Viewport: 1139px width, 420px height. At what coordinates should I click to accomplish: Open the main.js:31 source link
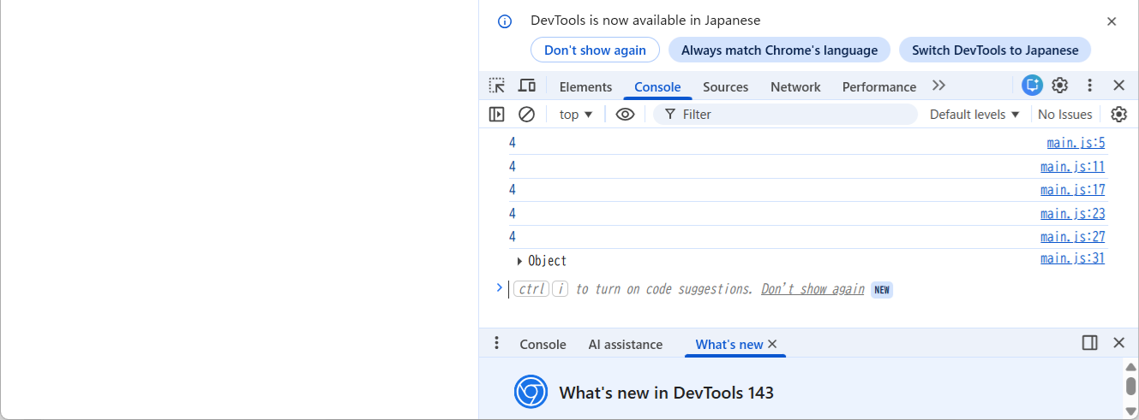(1072, 258)
